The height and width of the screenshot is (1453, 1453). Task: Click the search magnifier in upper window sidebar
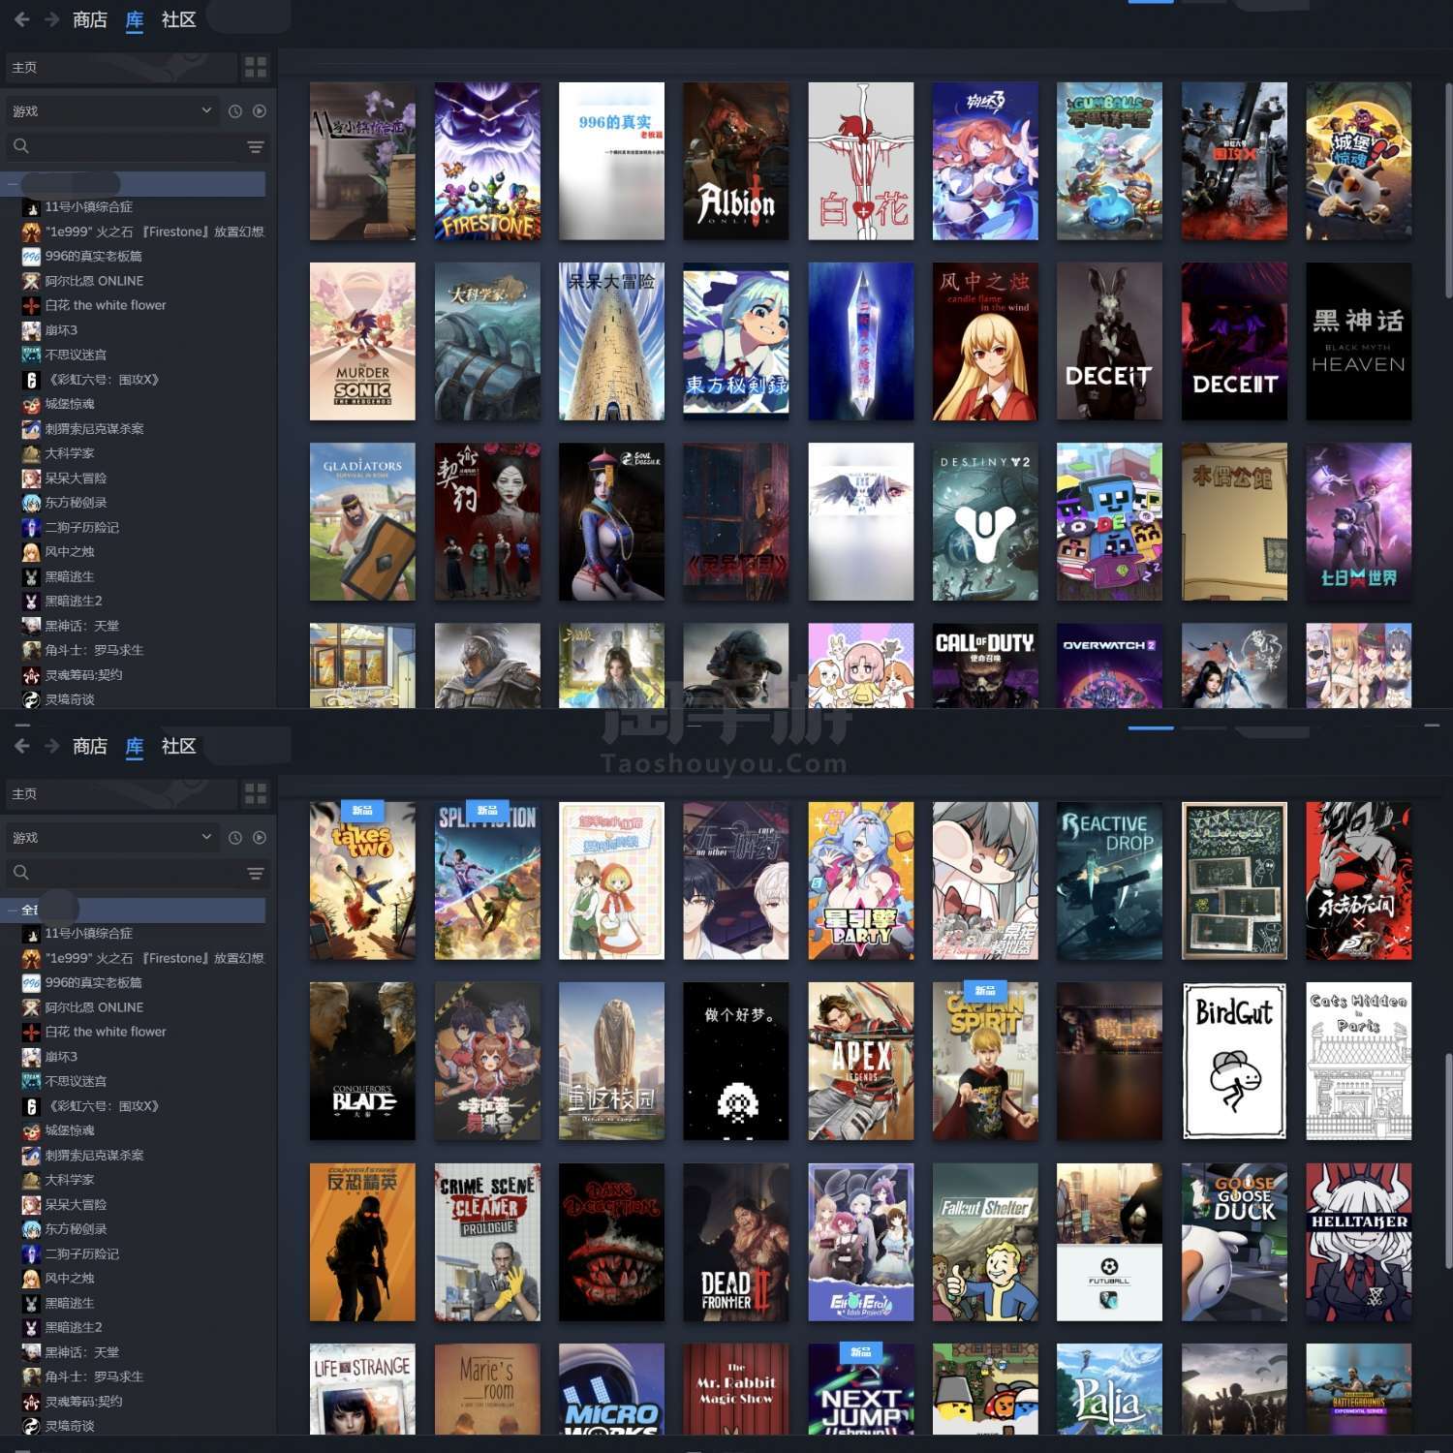click(x=21, y=146)
